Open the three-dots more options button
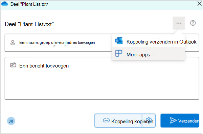Image resolution: width=203 pixels, height=134 pixels. 179,23
